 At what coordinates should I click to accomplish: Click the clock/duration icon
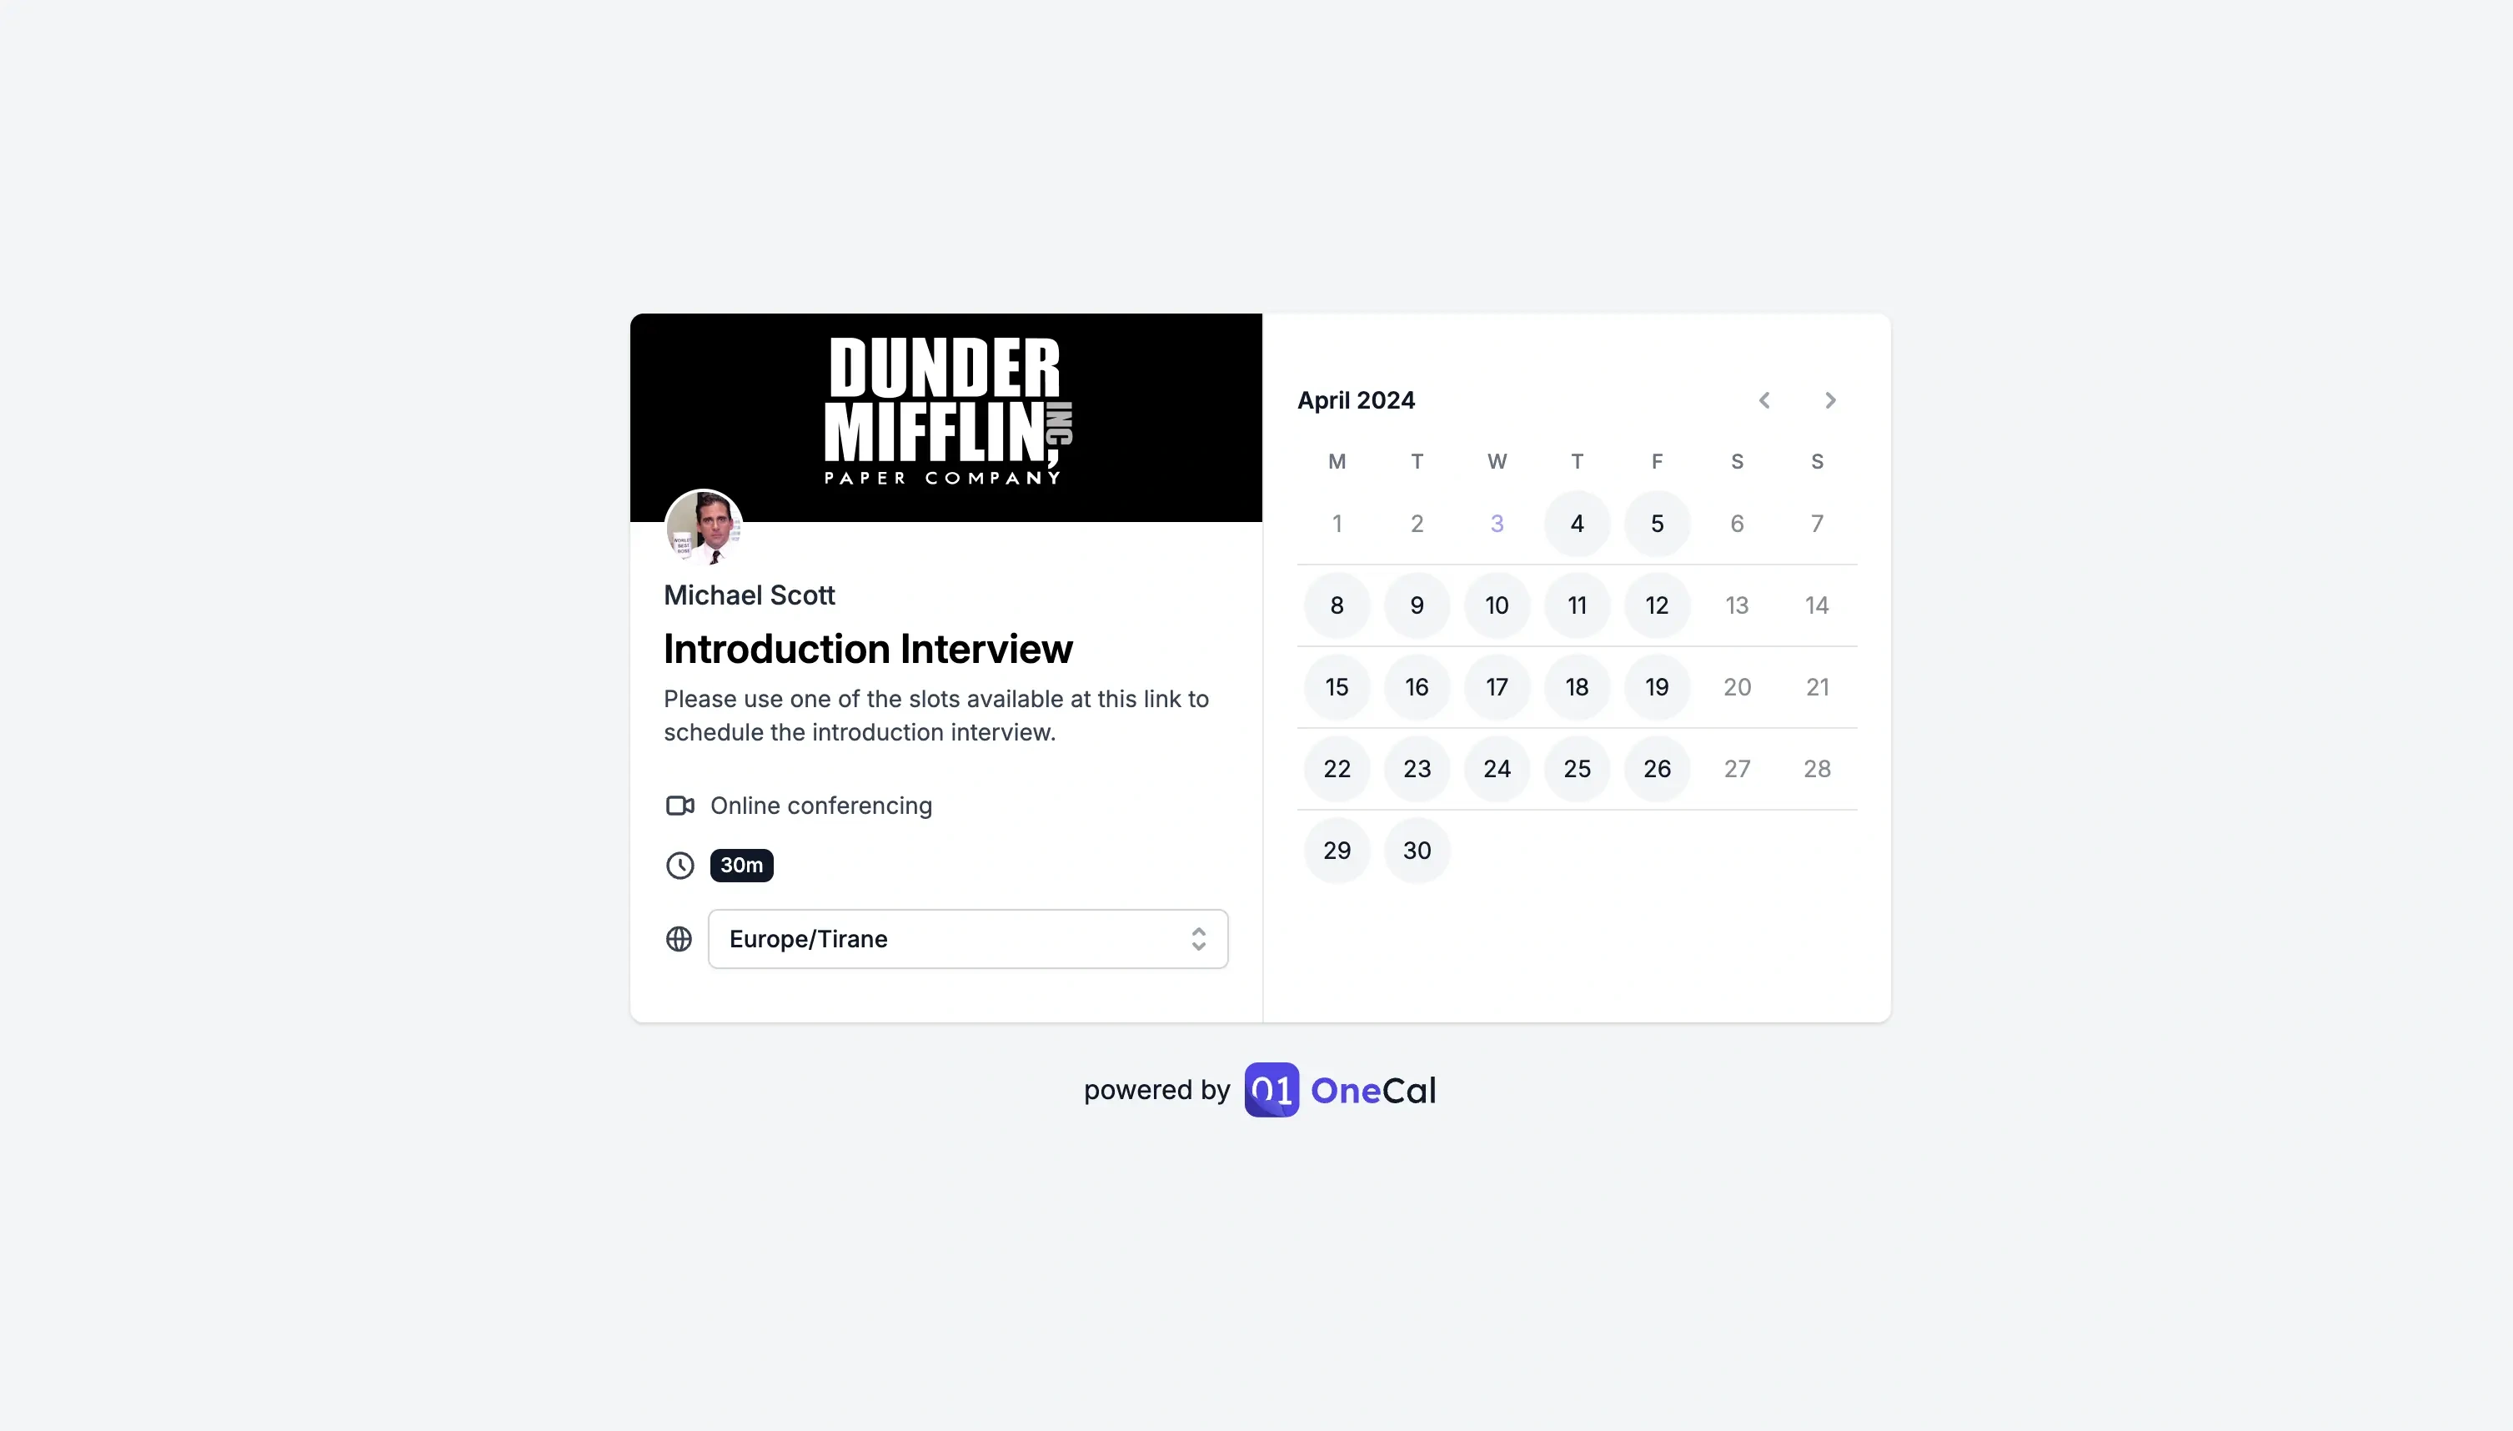click(x=679, y=865)
